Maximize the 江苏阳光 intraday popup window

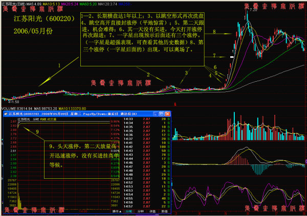162,114
